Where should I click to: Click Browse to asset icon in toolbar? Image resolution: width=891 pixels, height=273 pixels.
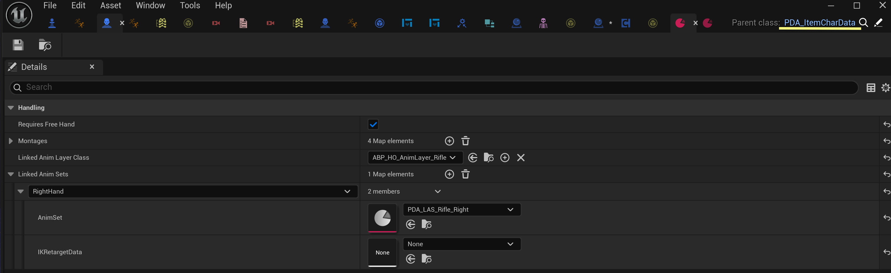(x=45, y=45)
